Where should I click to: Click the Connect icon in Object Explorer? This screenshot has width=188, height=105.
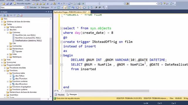(4, 15)
